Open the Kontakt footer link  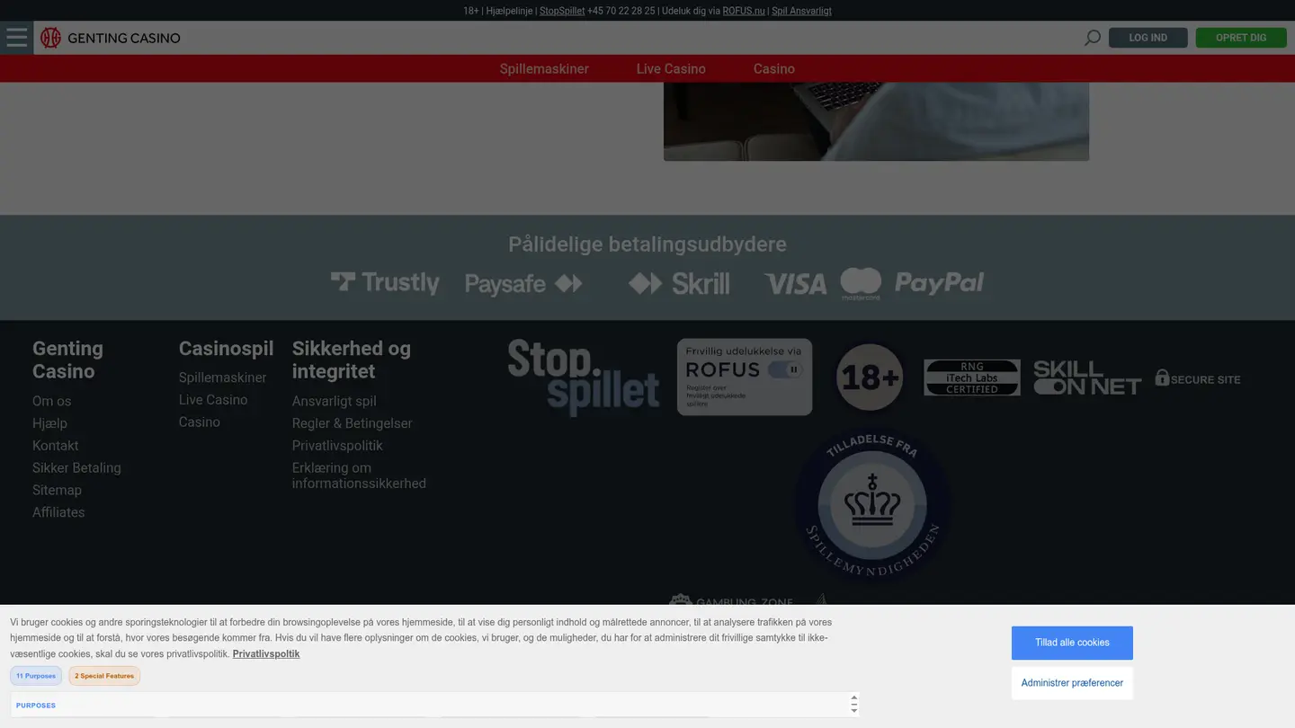[55, 446]
